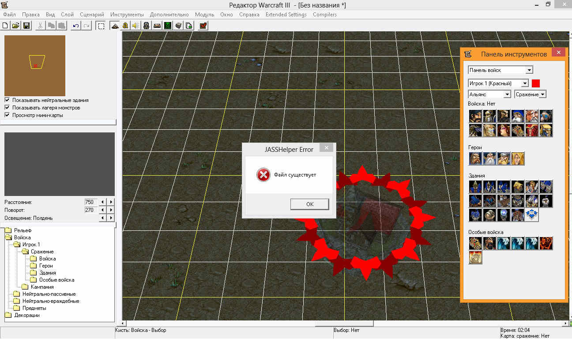Select the Footman unit icon
The height and width of the screenshot is (339, 572).
point(489,116)
